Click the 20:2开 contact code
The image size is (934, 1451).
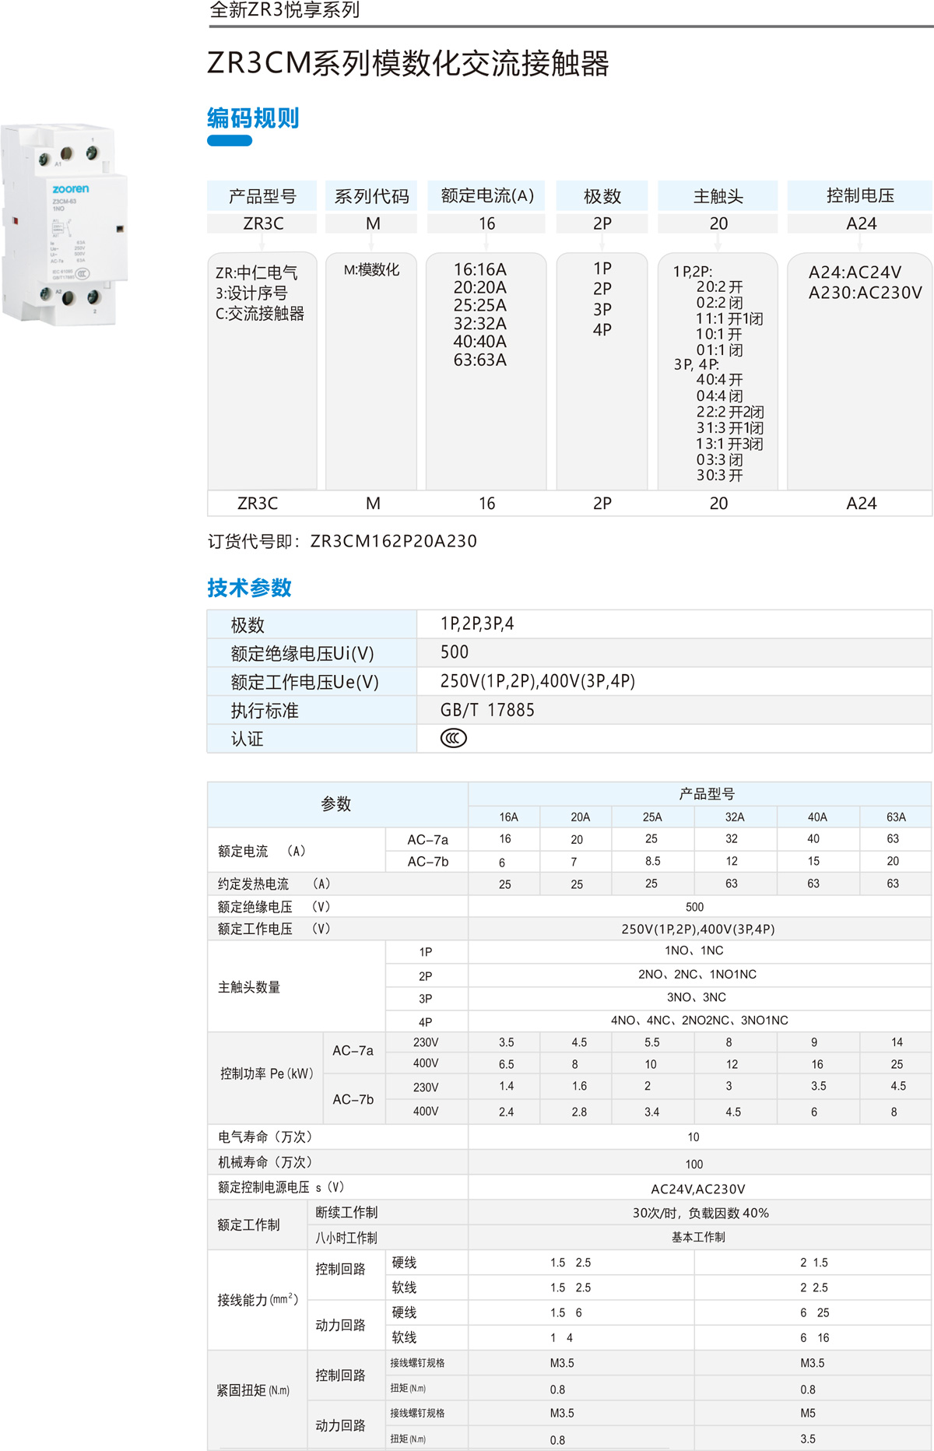[x=719, y=287]
